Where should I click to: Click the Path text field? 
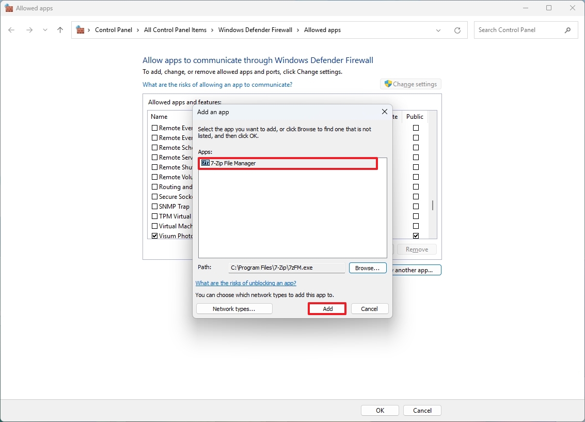(x=287, y=268)
